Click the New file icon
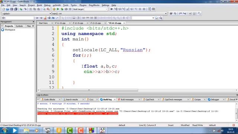Viewport: 238px width, 134px height. [4, 9]
